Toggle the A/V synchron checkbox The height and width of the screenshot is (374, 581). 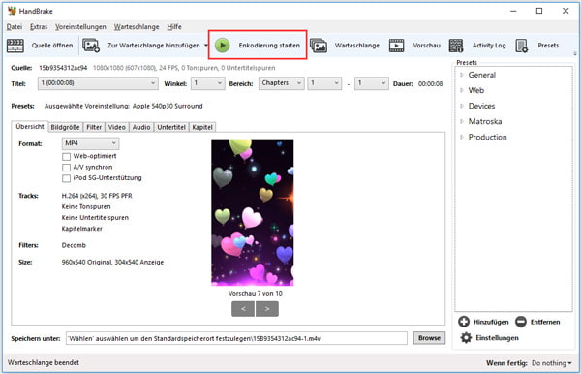pos(66,168)
